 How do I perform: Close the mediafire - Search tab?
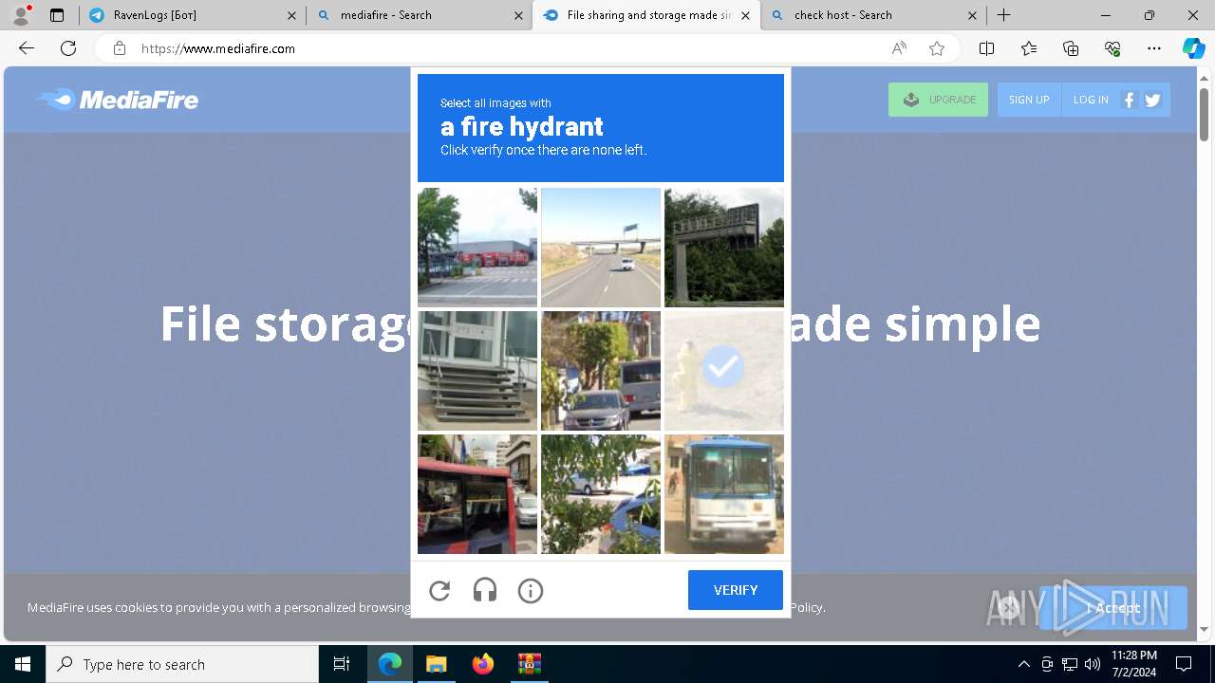coord(518,15)
